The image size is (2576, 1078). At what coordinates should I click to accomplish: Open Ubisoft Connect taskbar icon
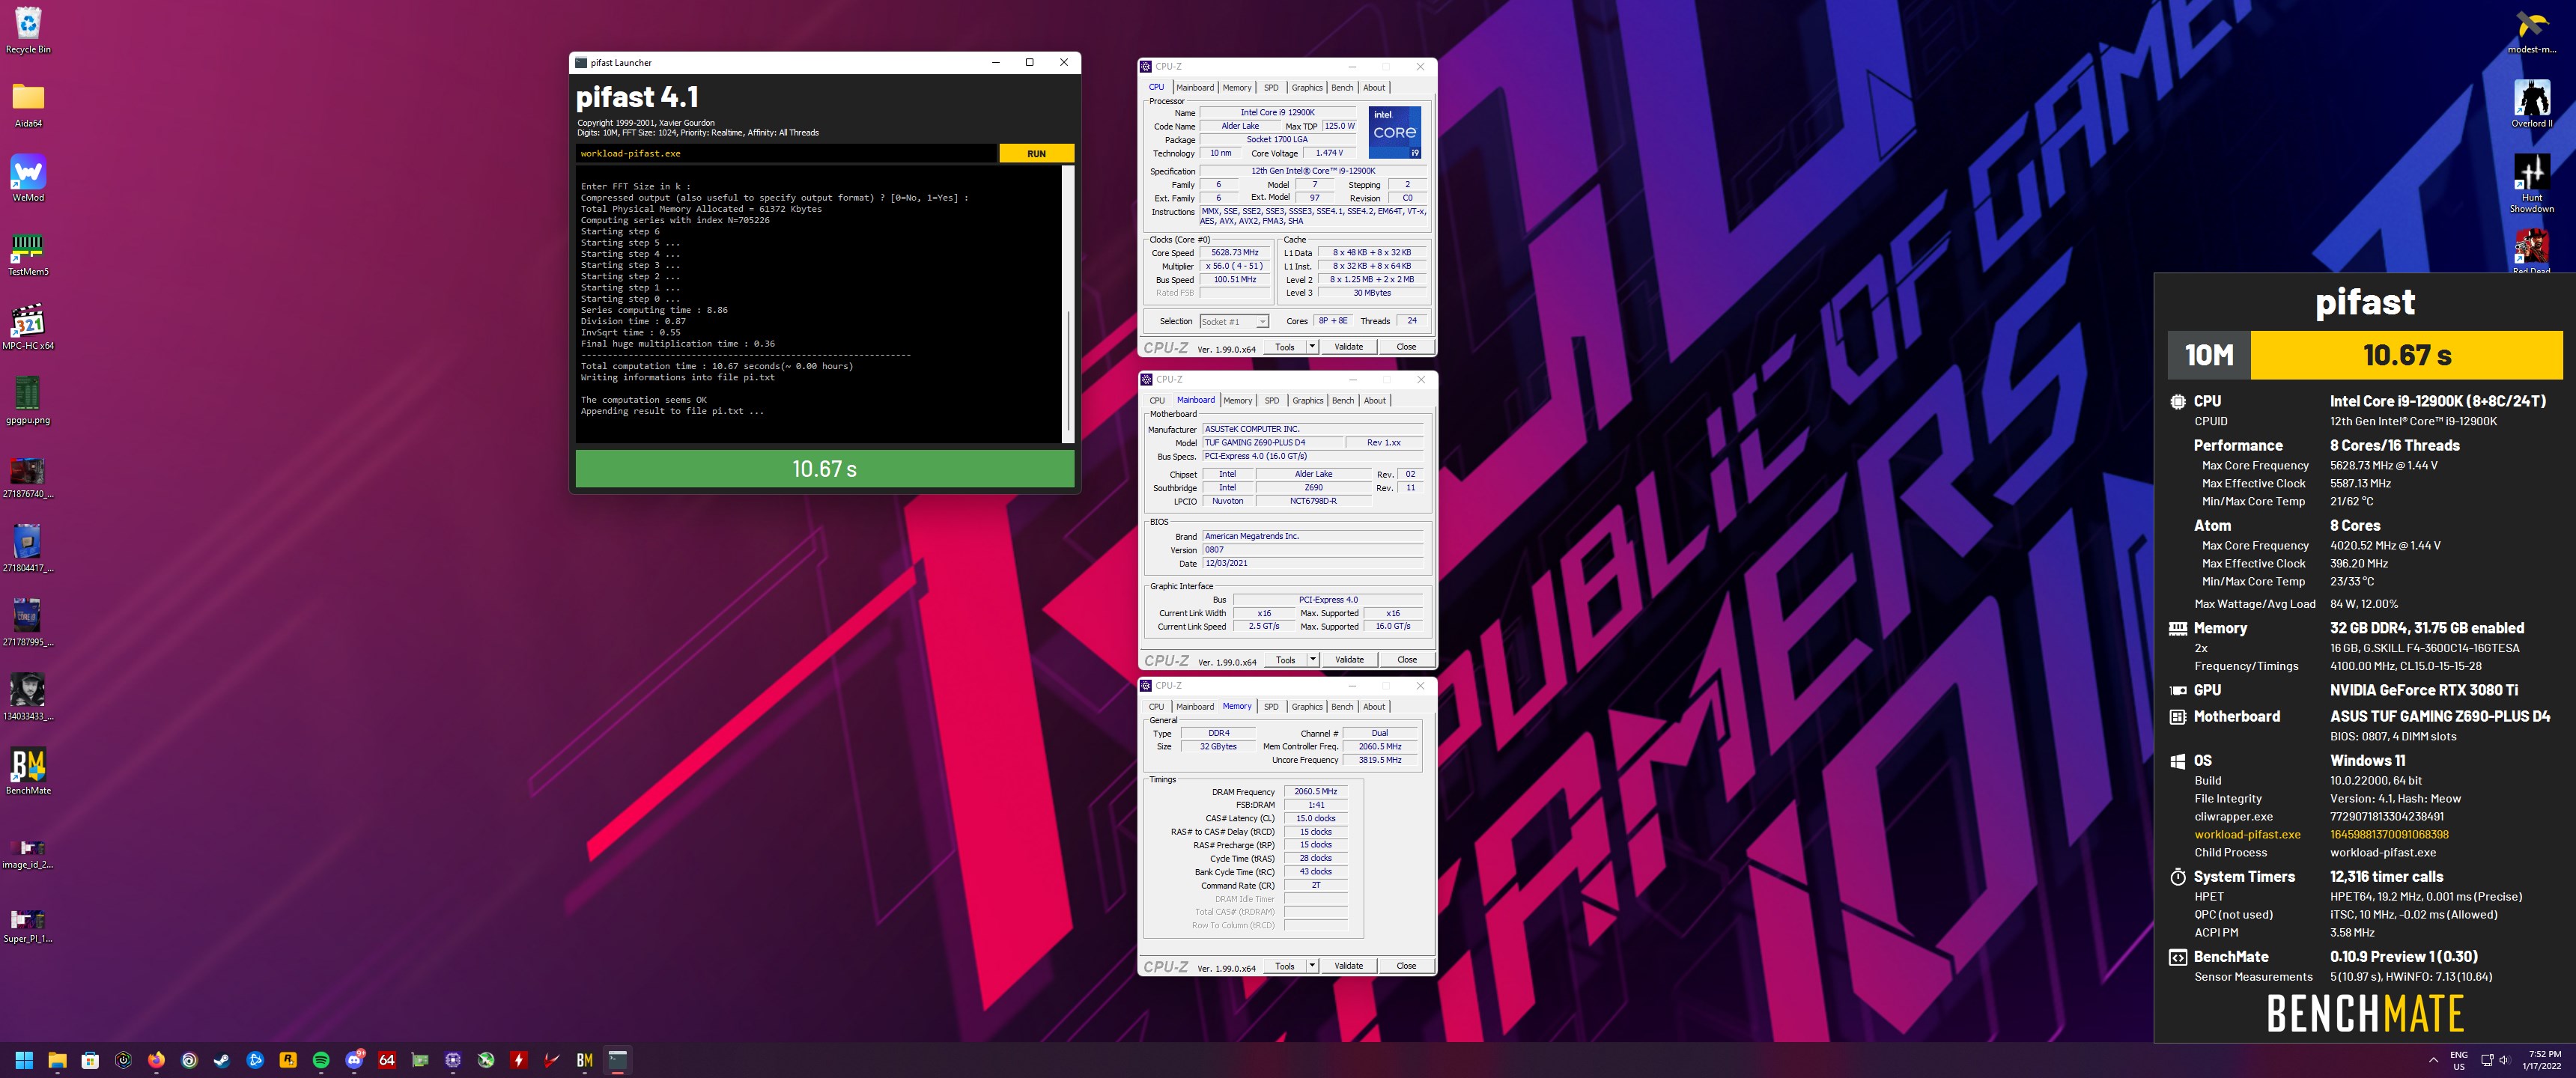tap(189, 1060)
